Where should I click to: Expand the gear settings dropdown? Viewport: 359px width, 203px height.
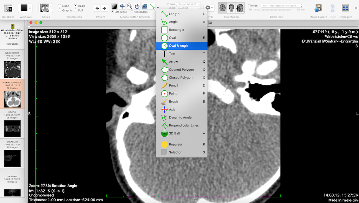tap(209, 7)
